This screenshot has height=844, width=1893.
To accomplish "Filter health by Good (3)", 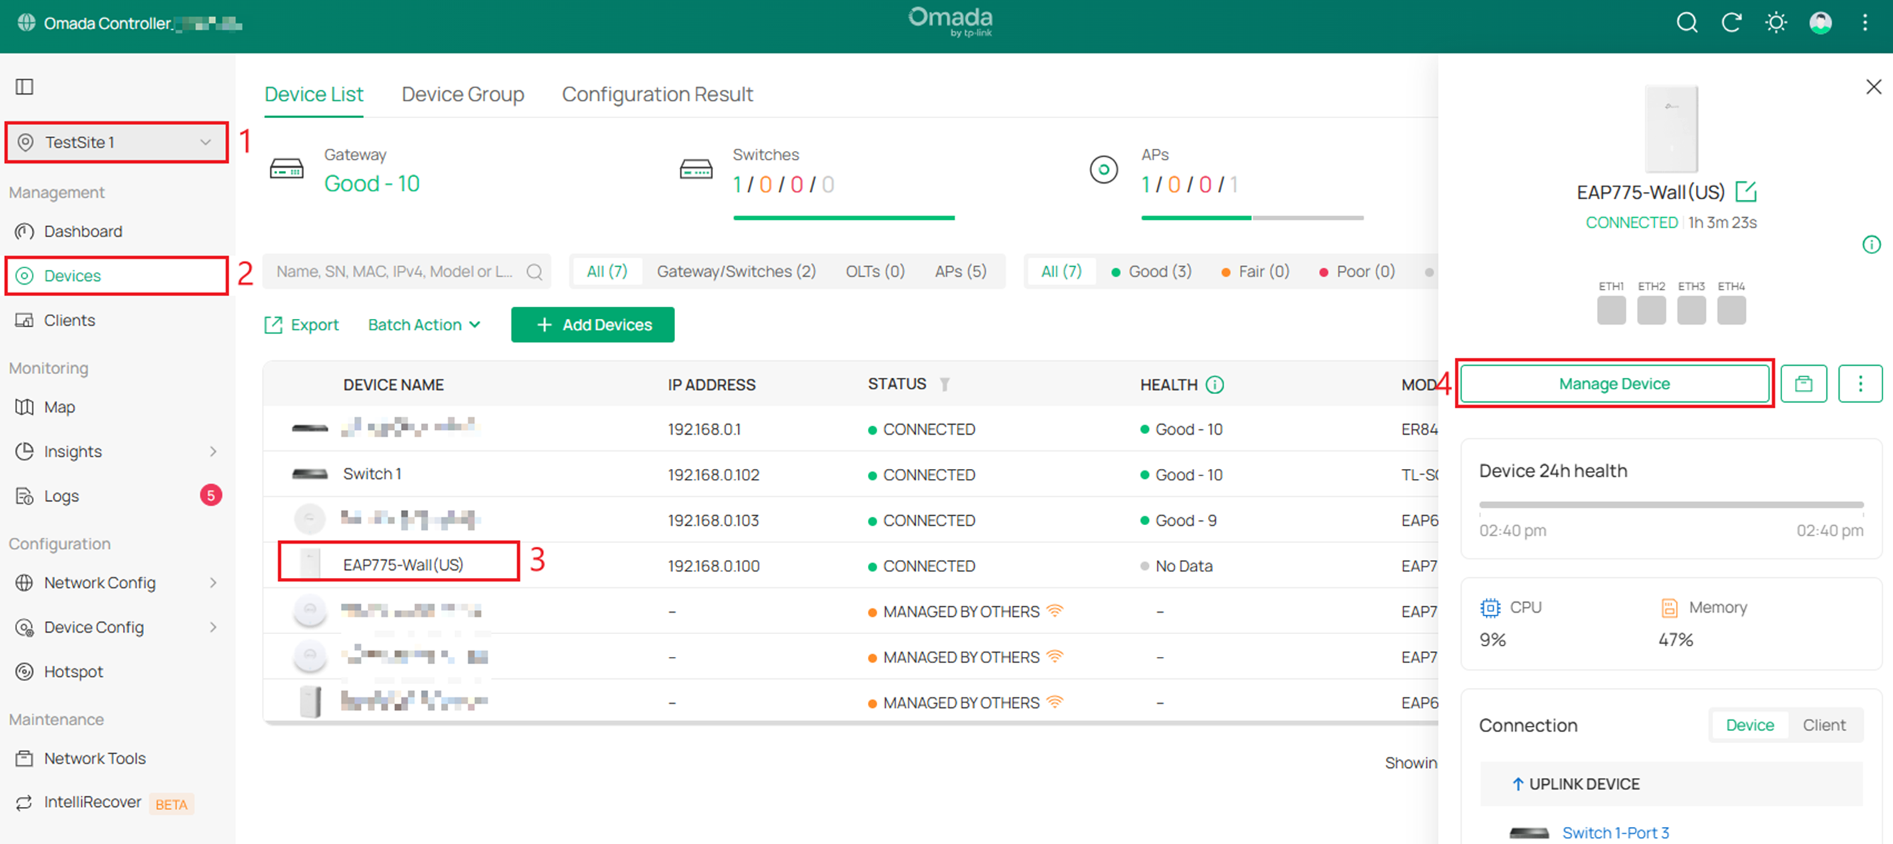I will [1151, 272].
